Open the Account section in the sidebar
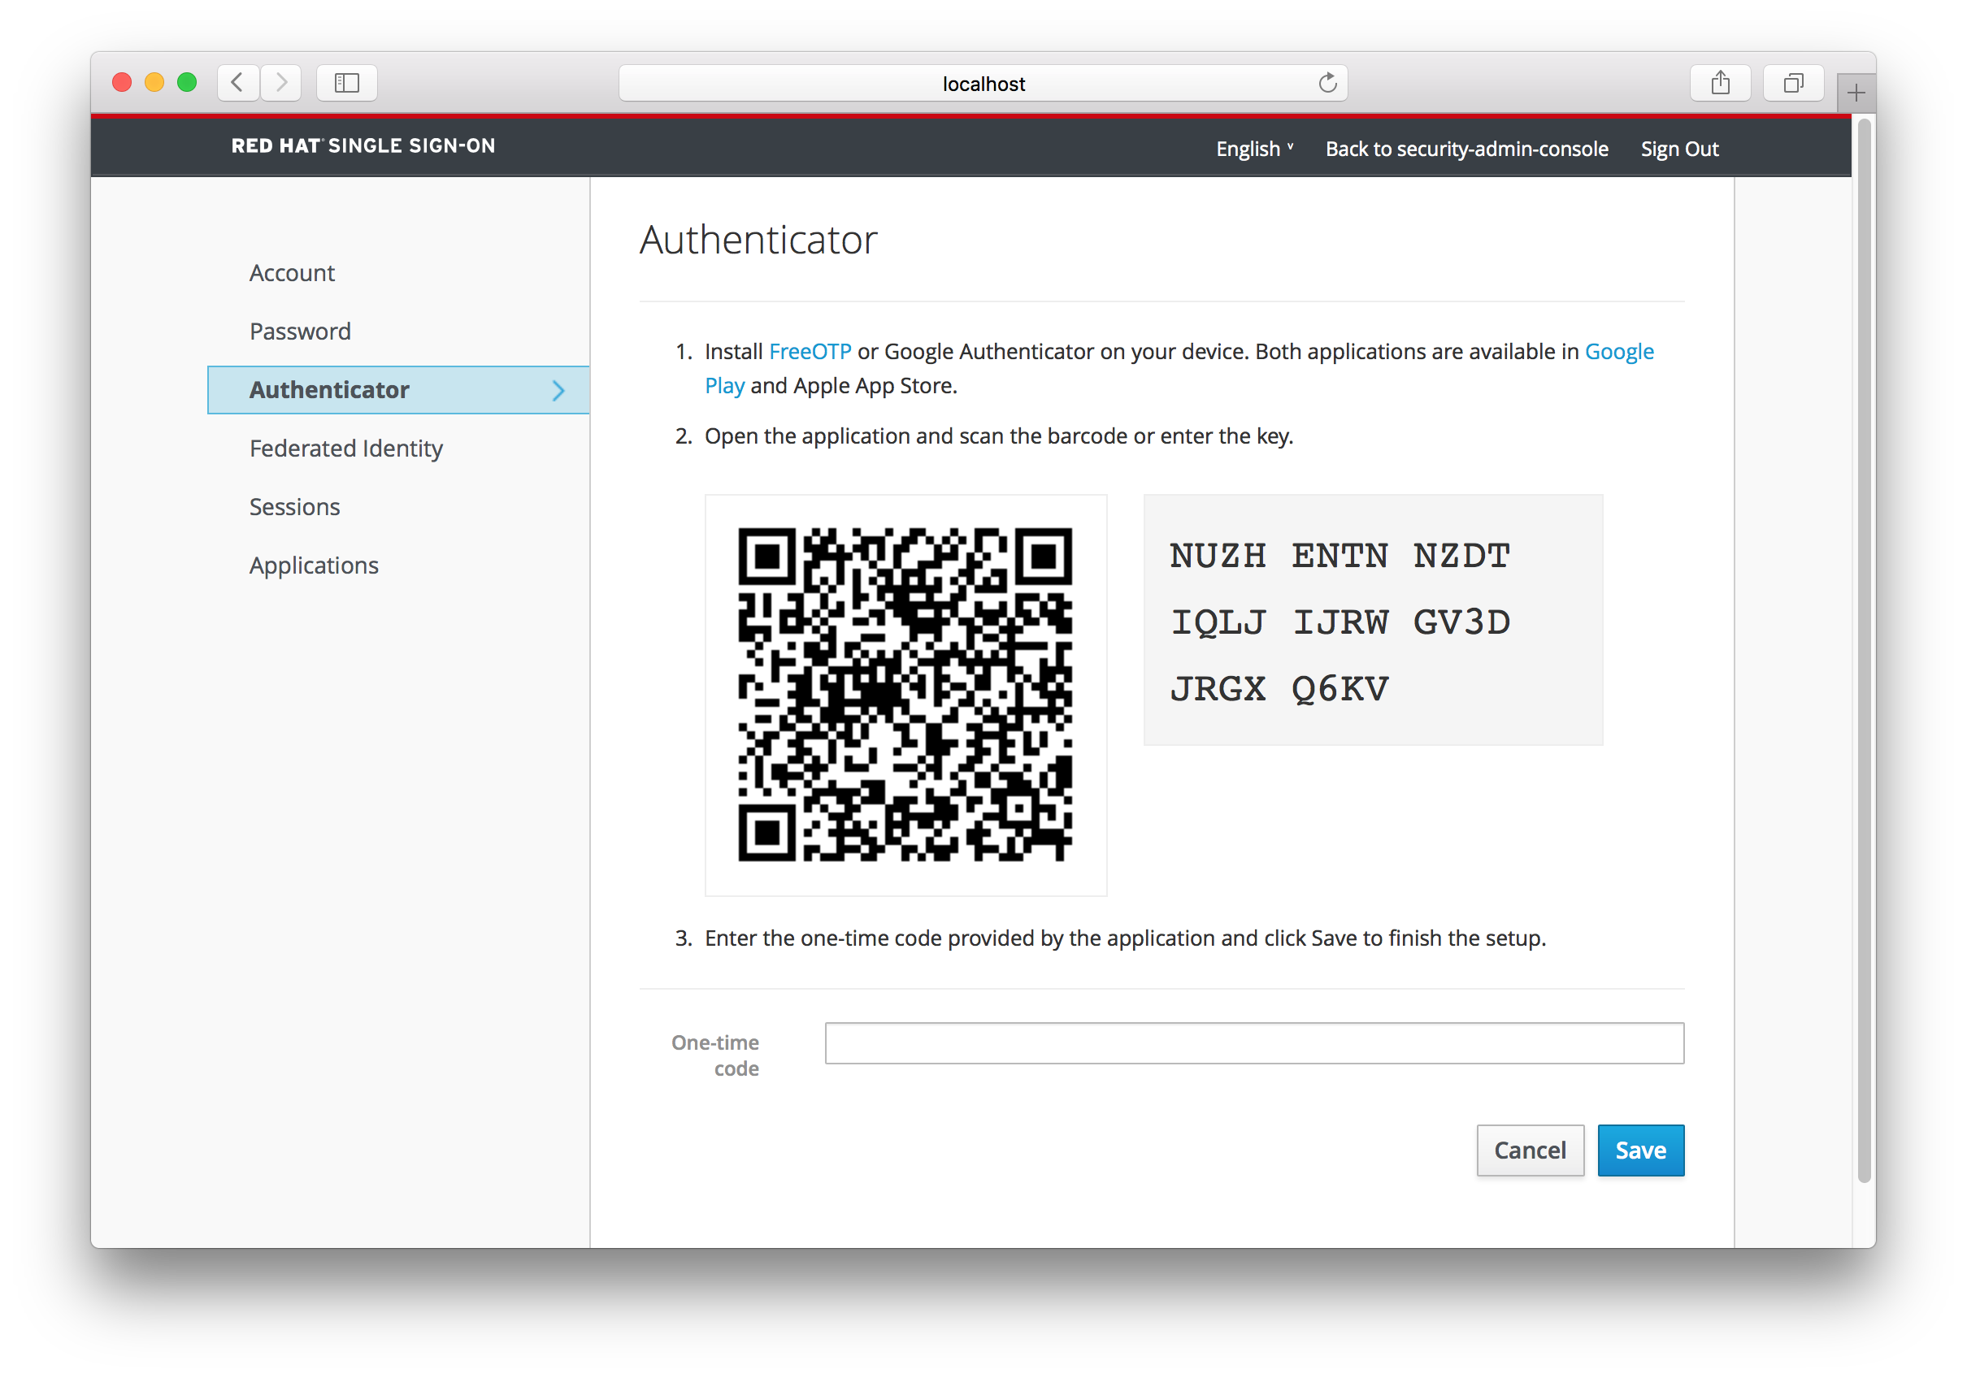This screenshot has width=1967, height=1378. 292,272
